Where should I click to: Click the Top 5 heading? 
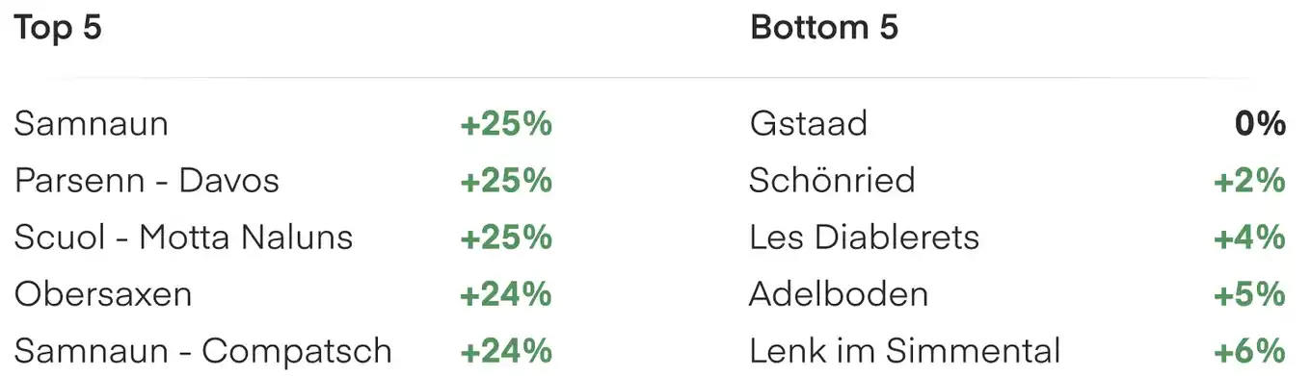coord(58,28)
